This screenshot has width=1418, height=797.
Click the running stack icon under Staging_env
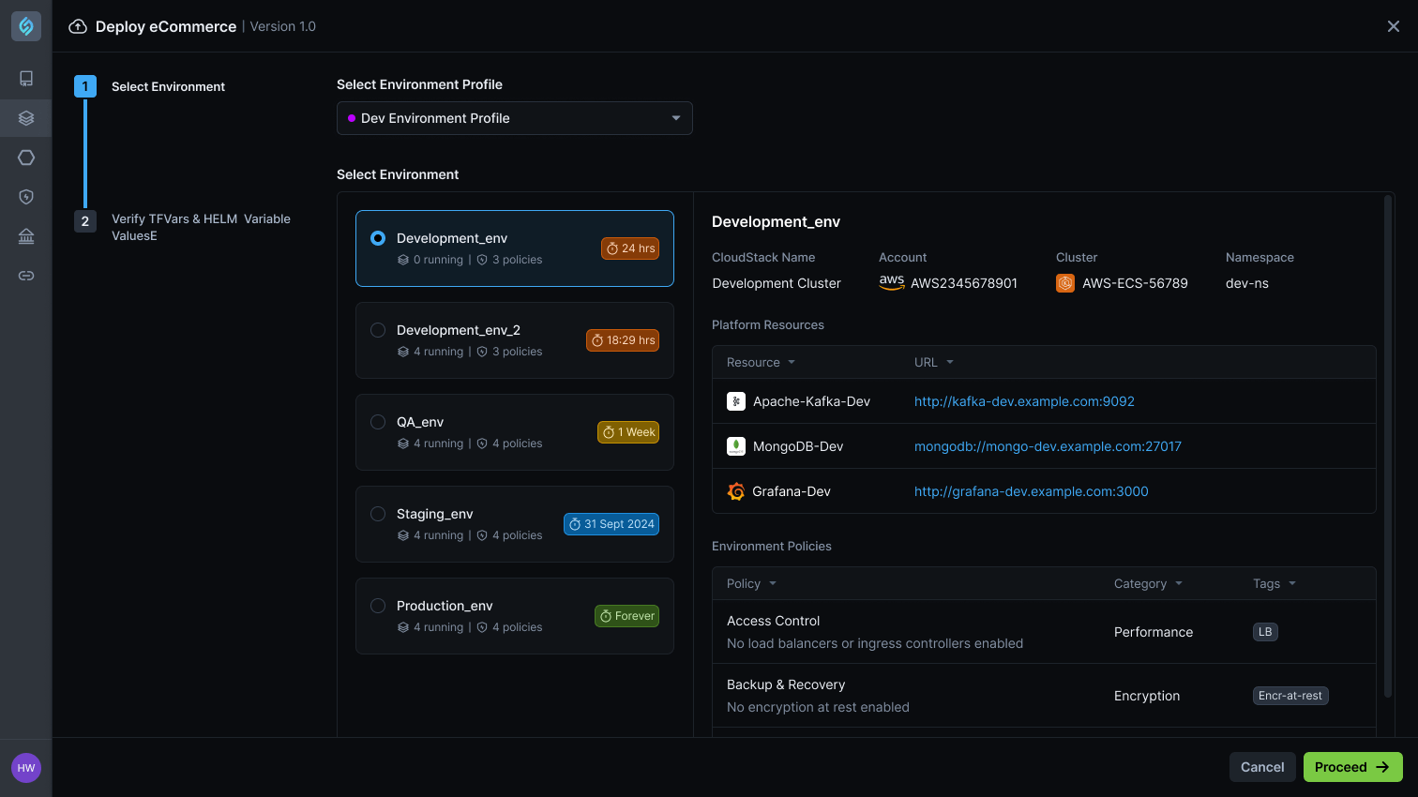pyautogui.click(x=403, y=535)
